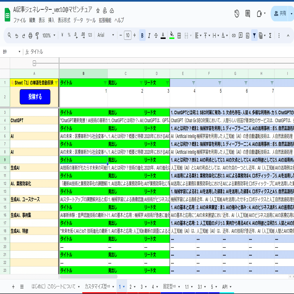Open zoom level dropdown
The width and height of the screenshot is (294, 294).
54,35
